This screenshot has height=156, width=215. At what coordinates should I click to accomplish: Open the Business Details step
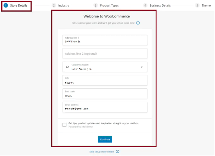point(160,6)
